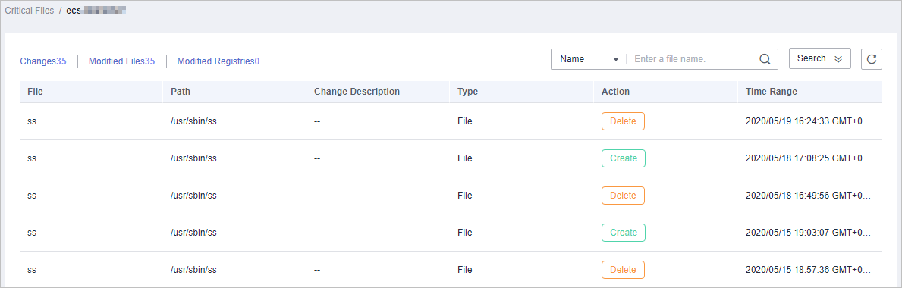
Task: Select Modified Registries0 tab
Action: 218,61
